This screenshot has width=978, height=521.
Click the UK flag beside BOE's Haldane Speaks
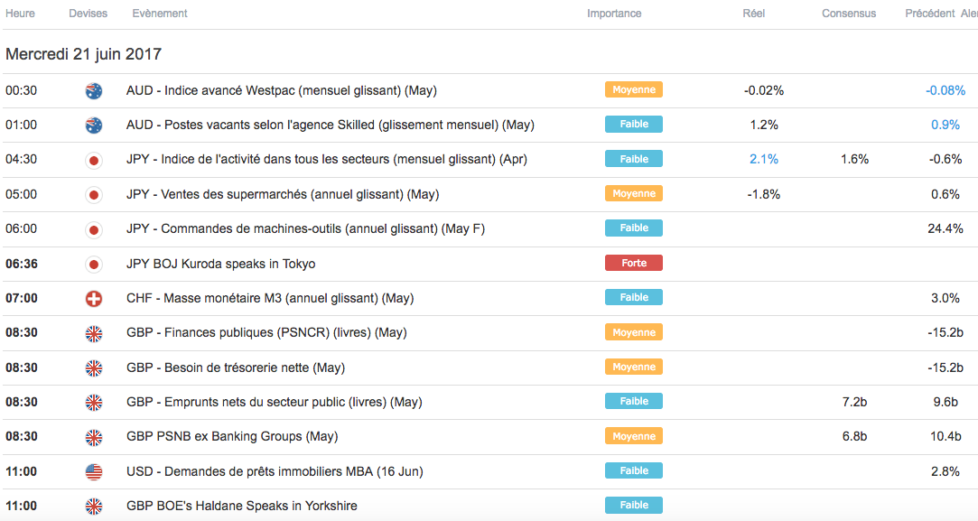(93, 506)
